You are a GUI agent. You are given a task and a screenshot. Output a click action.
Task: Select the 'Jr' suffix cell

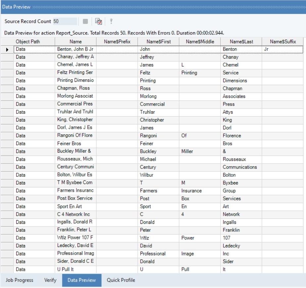[x=283, y=49]
